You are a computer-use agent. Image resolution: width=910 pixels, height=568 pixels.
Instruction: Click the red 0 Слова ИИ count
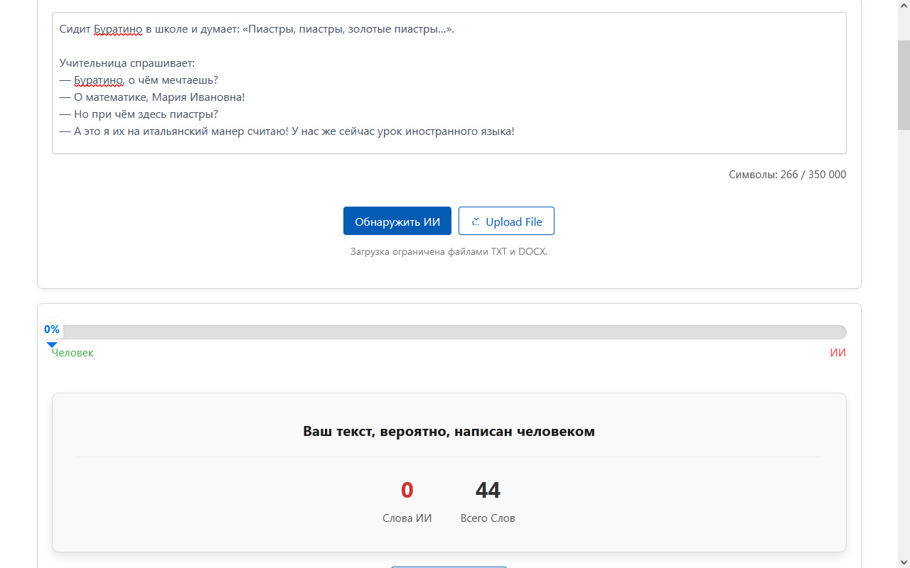click(407, 491)
